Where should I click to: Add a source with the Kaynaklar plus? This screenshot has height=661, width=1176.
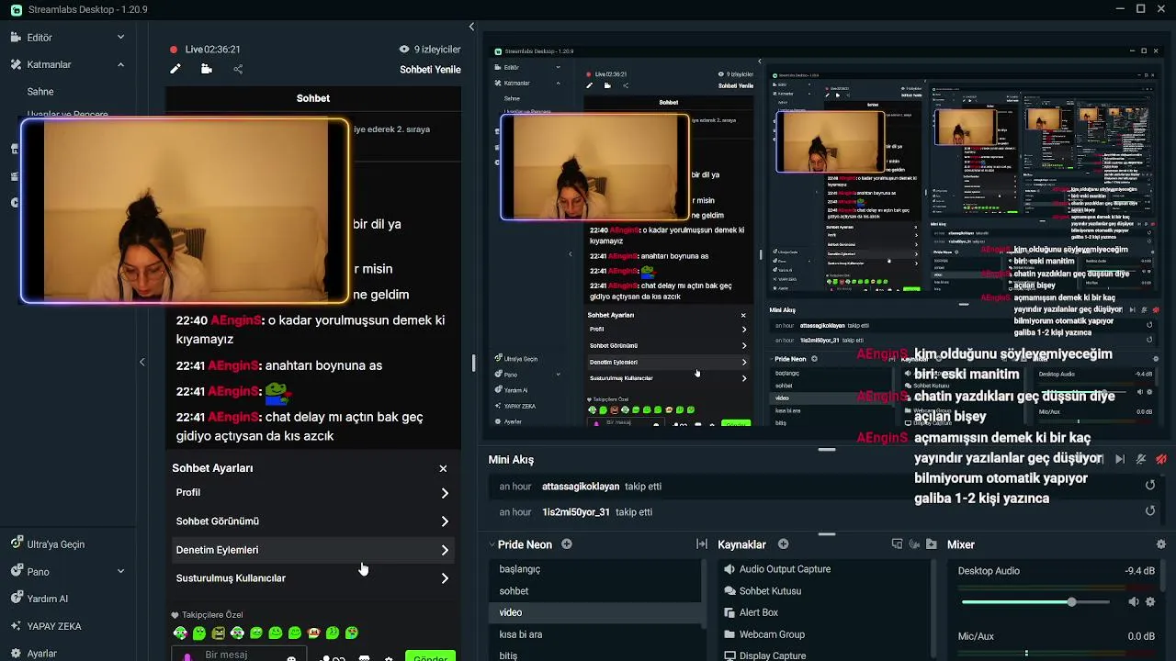pyautogui.click(x=784, y=544)
